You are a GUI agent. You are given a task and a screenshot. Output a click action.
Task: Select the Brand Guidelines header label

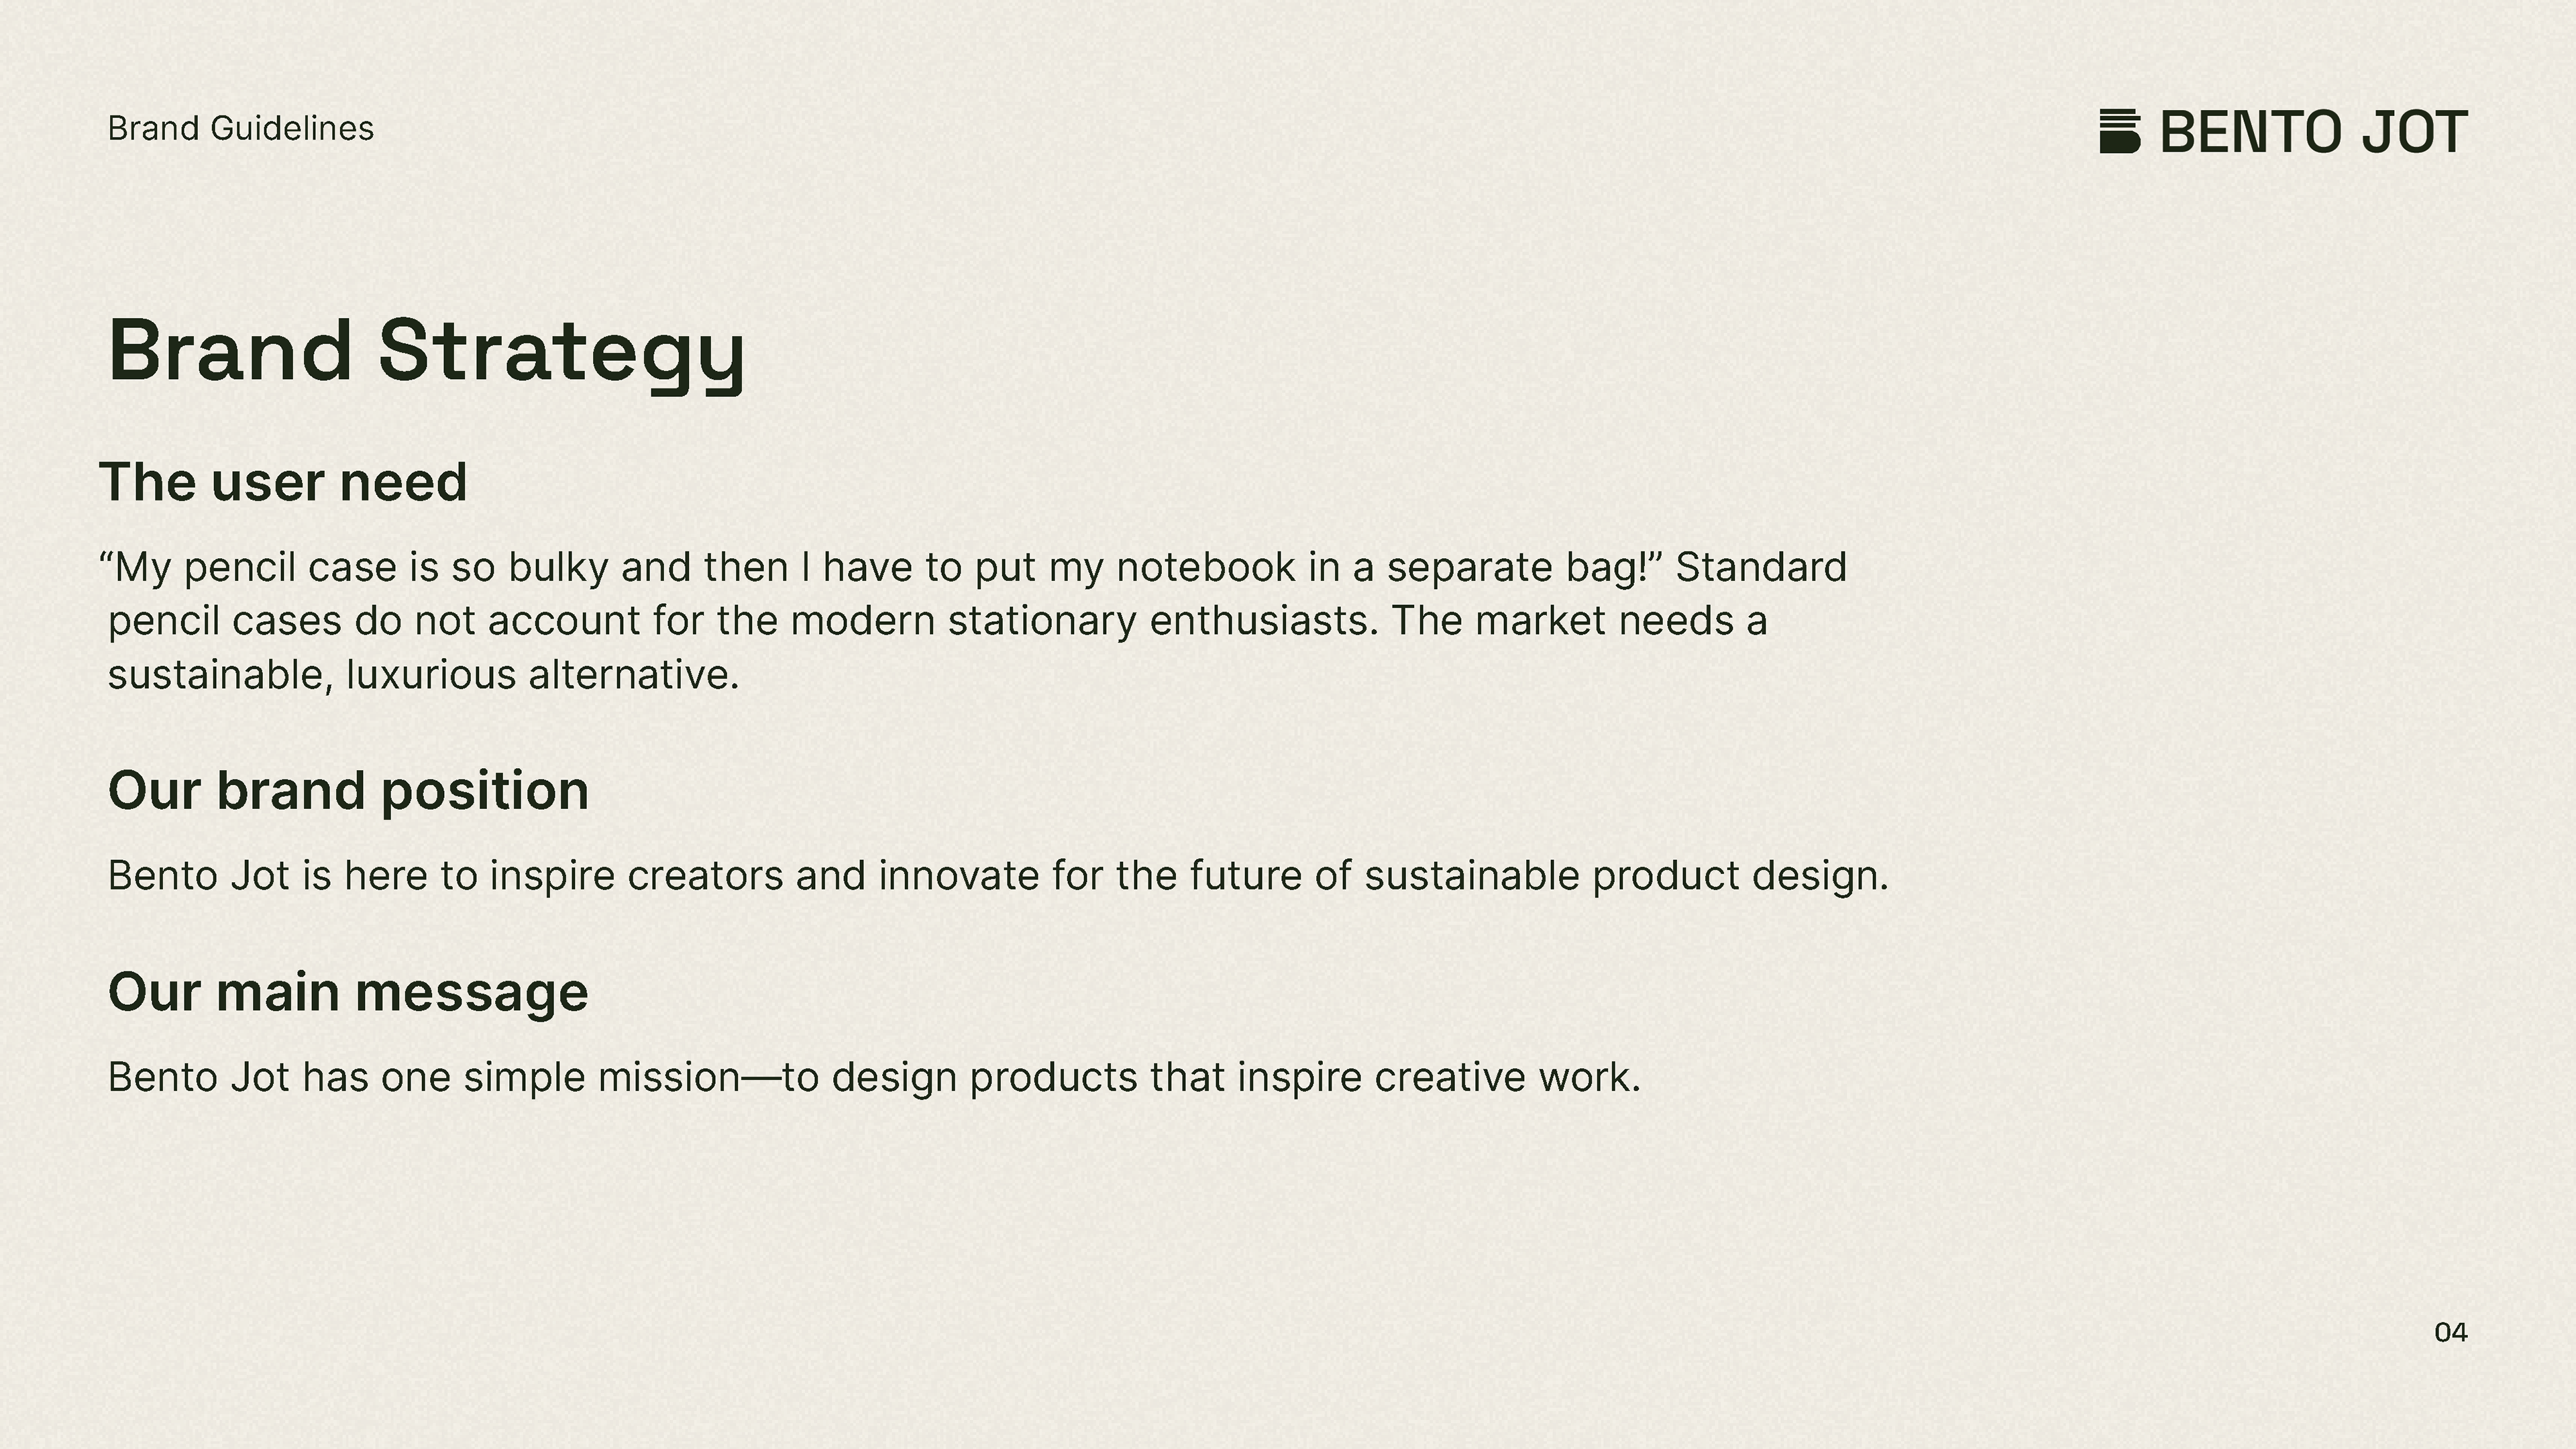coord(241,128)
